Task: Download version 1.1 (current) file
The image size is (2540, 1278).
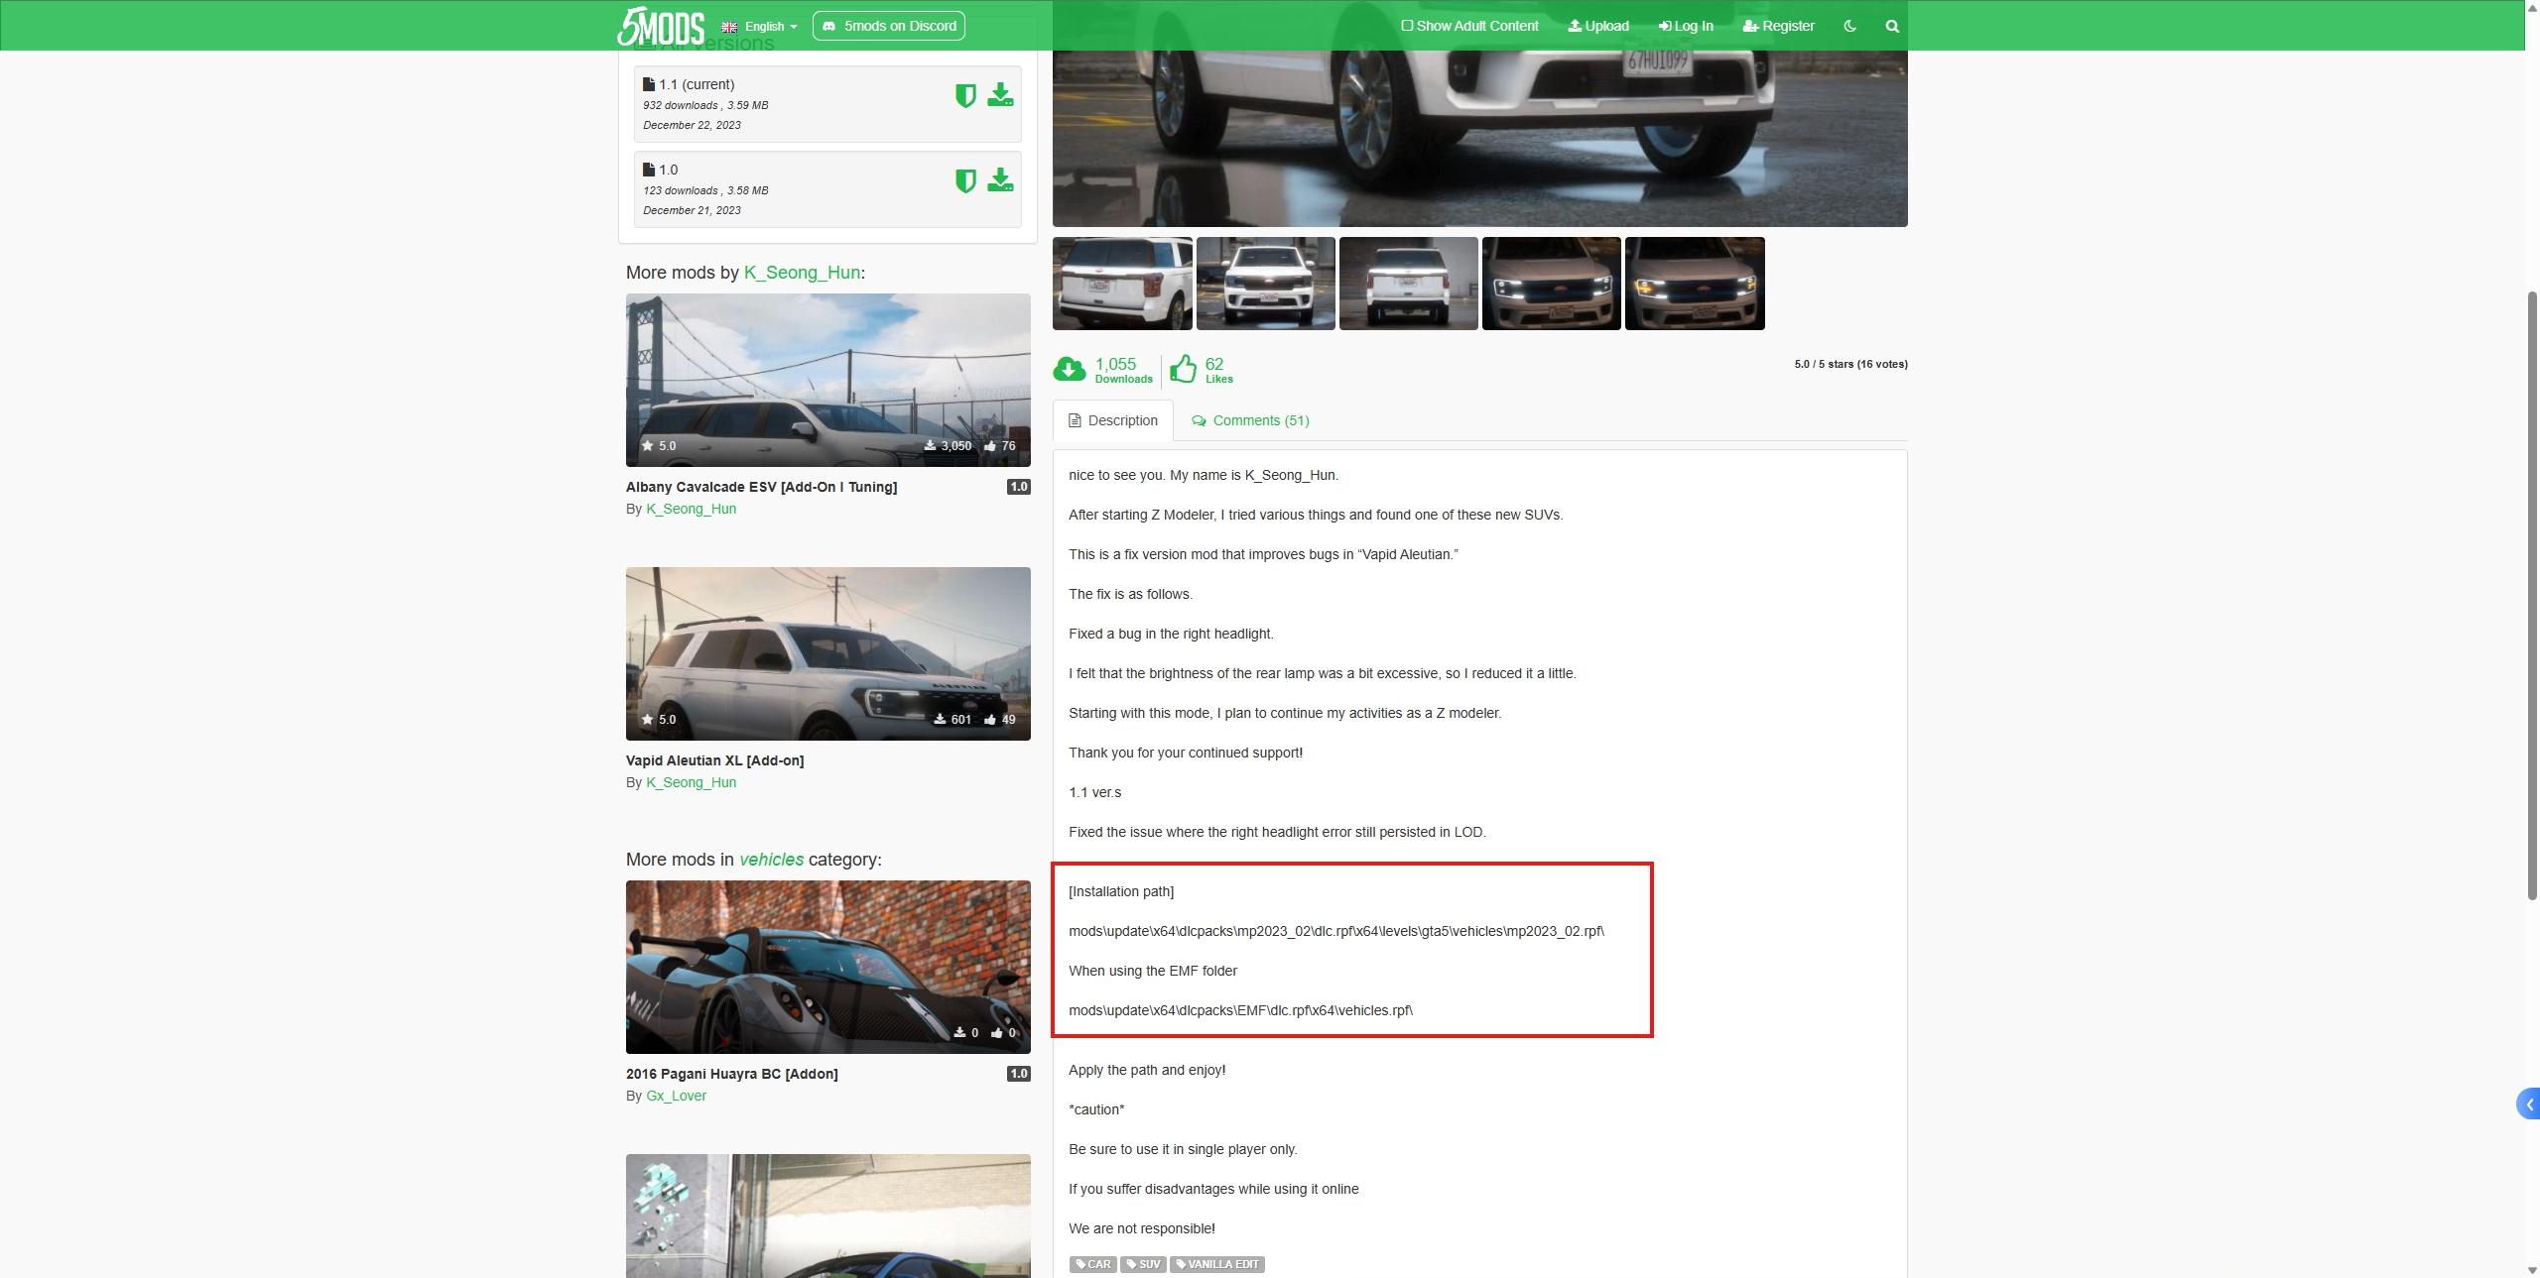Action: pos(1000,95)
